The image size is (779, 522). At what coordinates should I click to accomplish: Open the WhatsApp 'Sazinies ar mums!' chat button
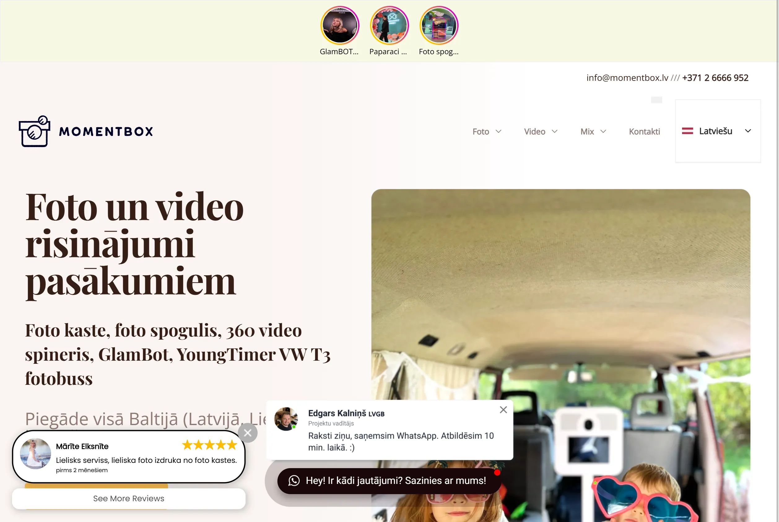point(389,481)
